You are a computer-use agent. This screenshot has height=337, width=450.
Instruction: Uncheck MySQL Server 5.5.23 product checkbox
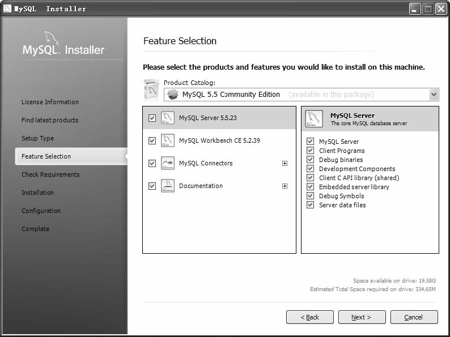[152, 118]
